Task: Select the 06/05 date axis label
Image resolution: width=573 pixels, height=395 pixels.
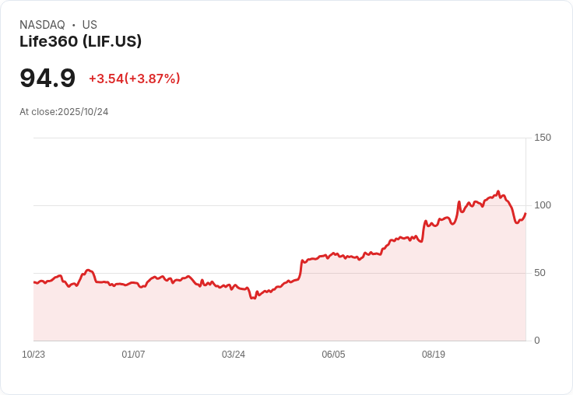Action: coord(333,355)
